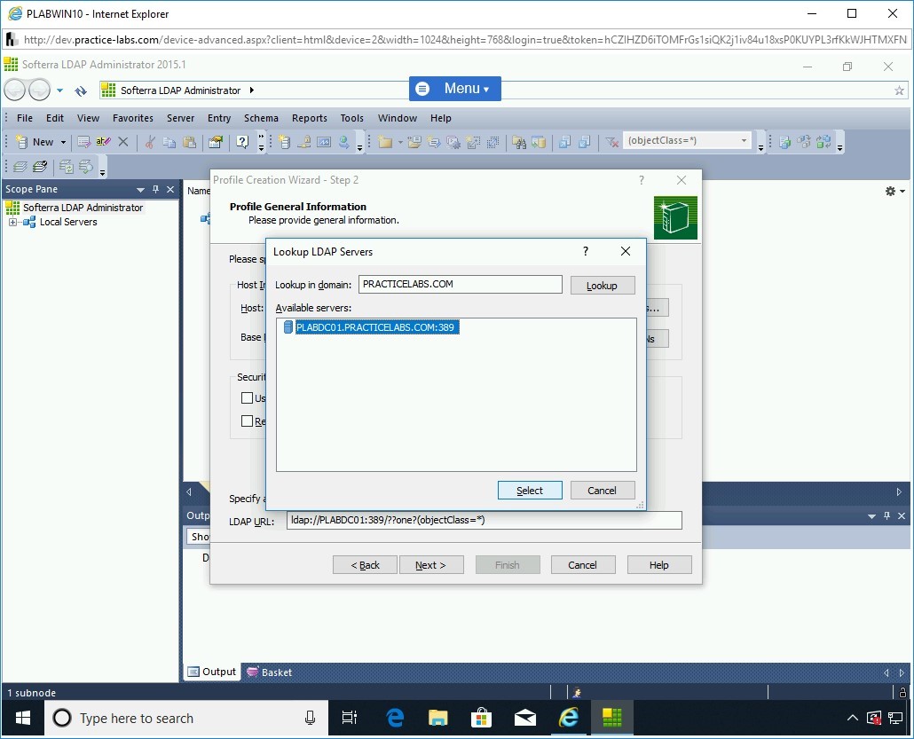This screenshot has height=739, width=914.
Task: Toggle the first Security checkbox in wizard
Action: point(248,398)
